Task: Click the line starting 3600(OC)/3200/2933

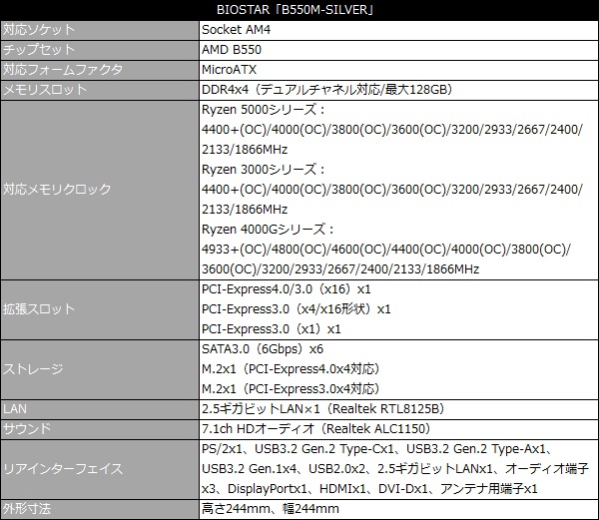Action: pos(340,269)
